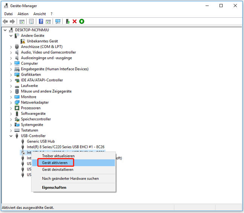Click the scan for hardware changes monitor icon

(x=58, y=21)
